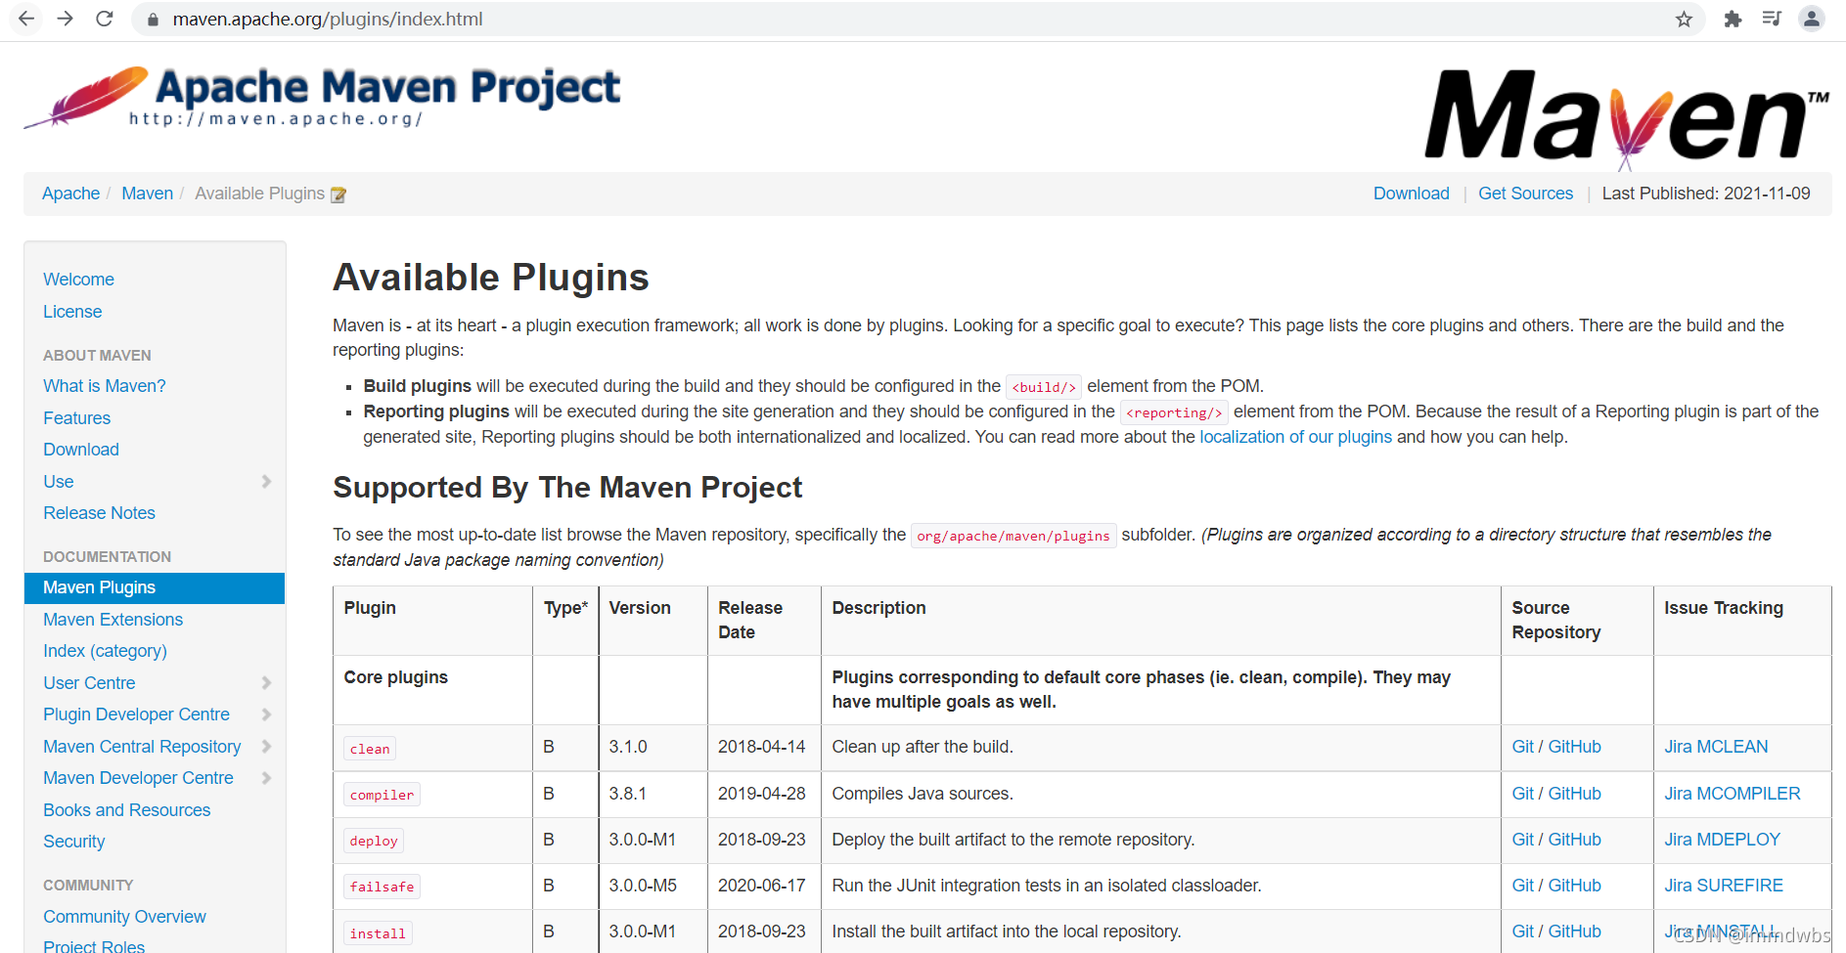The width and height of the screenshot is (1846, 953).
Task: Open the deploy plugin link
Action: click(374, 841)
